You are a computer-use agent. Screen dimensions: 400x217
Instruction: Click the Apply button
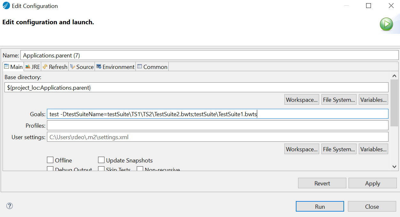372,183
